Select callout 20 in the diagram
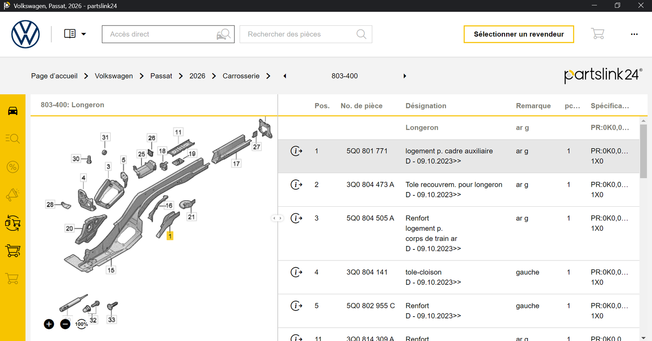The height and width of the screenshot is (341, 652). pyautogui.click(x=70, y=228)
